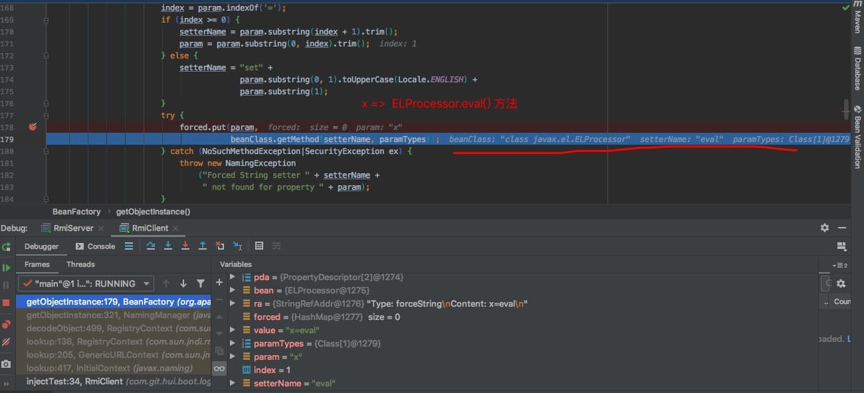This screenshot has height=393, width=864.
Task: Toggle Mute Breakpoints icon
Action: point(7,342)
